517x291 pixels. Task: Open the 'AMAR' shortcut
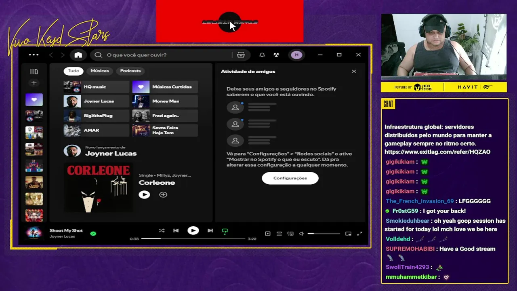[96, 131]
